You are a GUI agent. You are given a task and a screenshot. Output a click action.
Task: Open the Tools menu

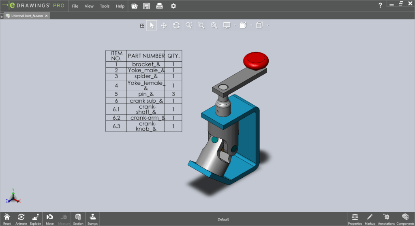coord(105,6)
